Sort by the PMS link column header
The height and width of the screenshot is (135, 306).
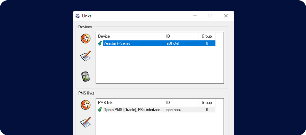coord(130,103)
